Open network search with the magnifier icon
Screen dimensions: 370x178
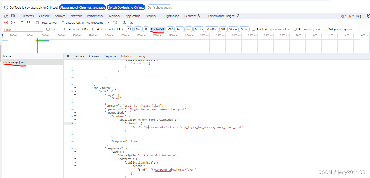click(29, 22)
